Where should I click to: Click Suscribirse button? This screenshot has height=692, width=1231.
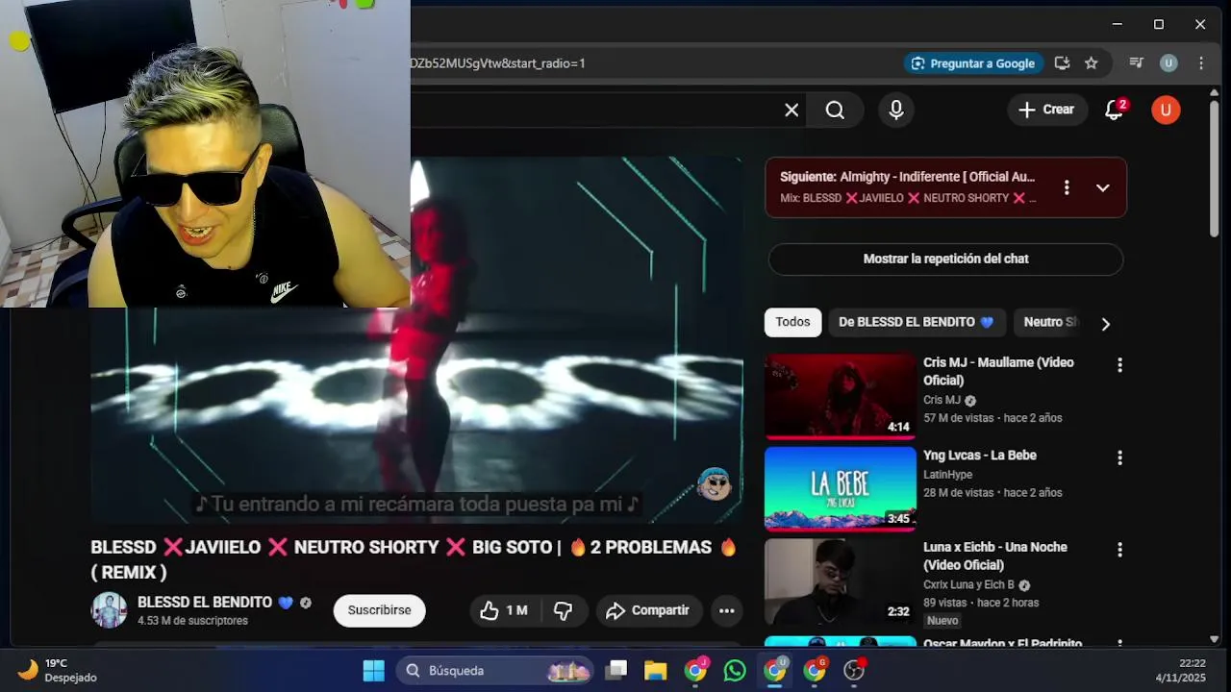coord(379,610)
